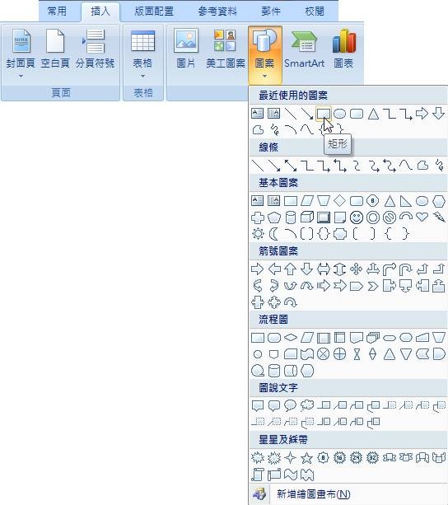The width and height of the screenshot is (448, 505).
Task: Select the left-right double arrow in 箭號圖案
Action: tap(324, 269)
